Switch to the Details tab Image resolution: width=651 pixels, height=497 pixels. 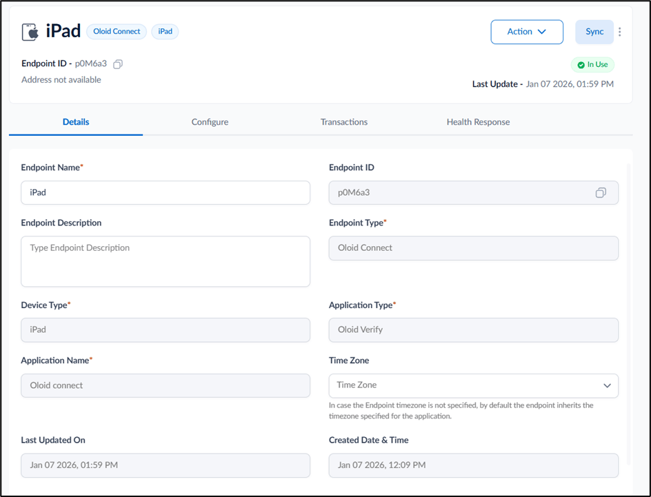(76, 122)
